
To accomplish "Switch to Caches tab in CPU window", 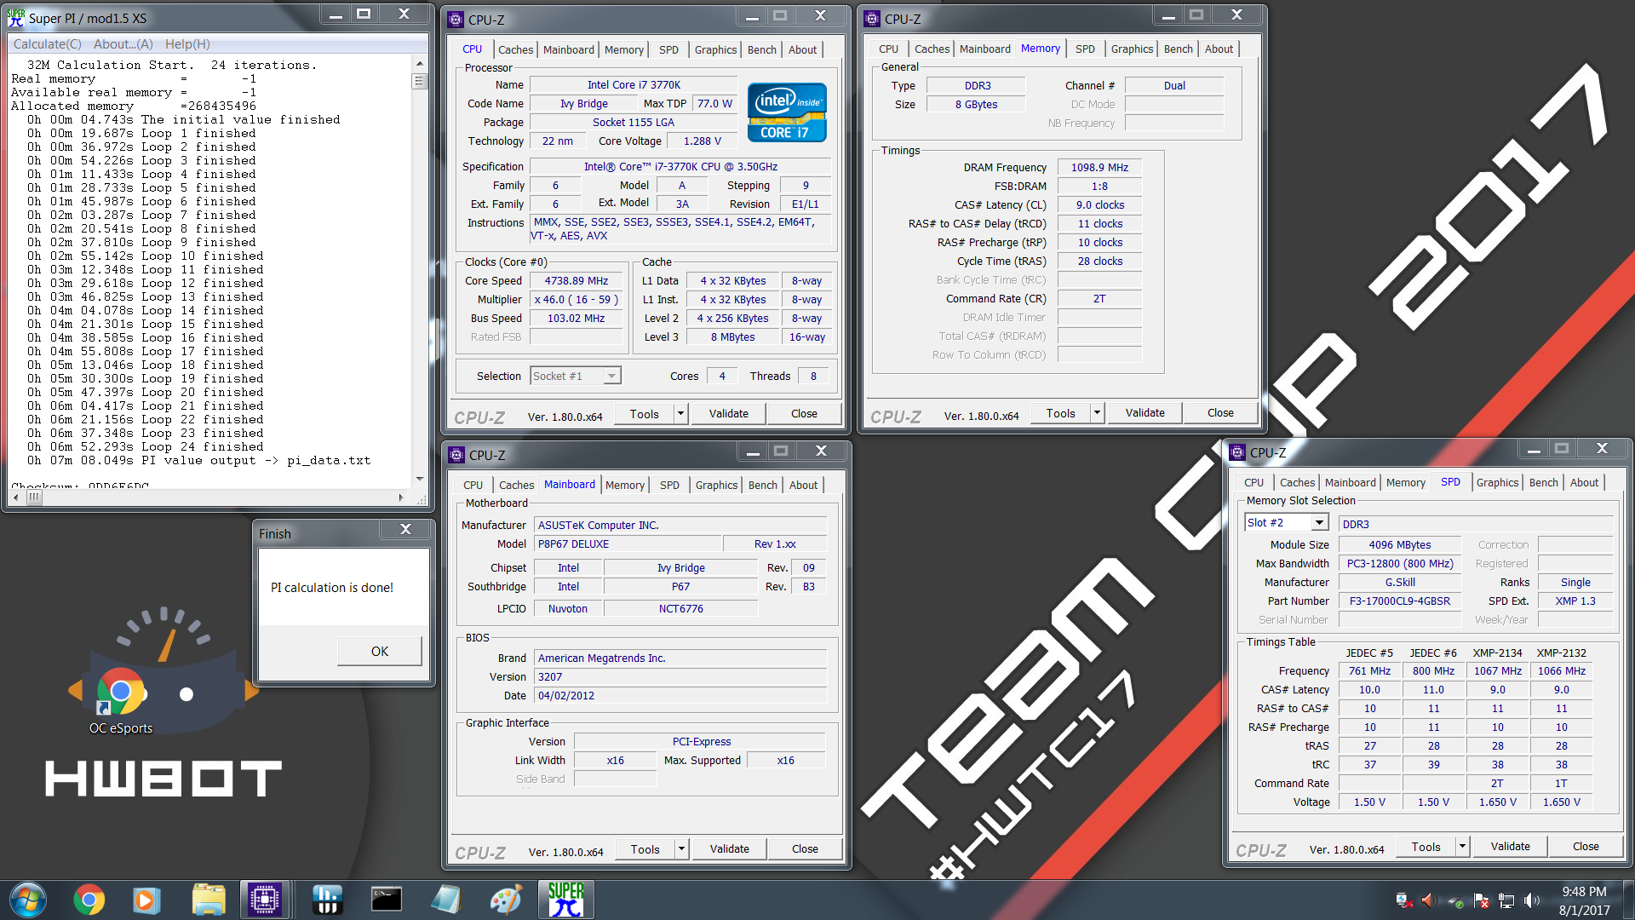I will click(x=515, y=49).
